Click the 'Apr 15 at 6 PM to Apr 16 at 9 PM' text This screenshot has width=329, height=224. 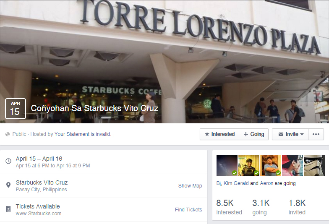[53, 166]
